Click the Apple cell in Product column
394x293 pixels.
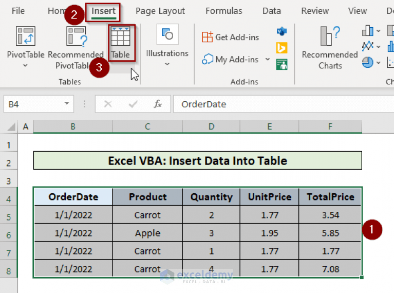point(147,233)
